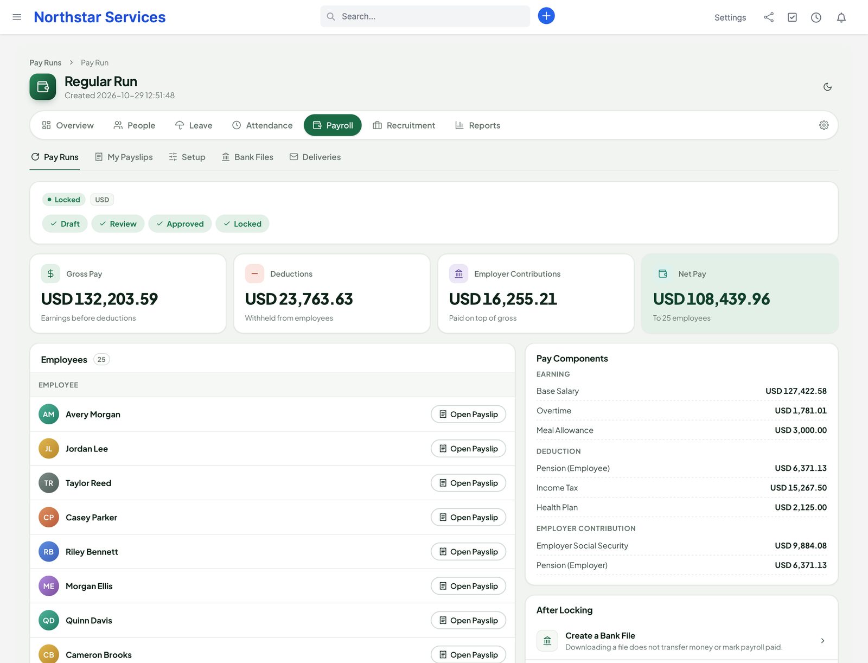Viewport: 868px width, 663px height.
Task: Open the history clock icon
Action: 816,17
